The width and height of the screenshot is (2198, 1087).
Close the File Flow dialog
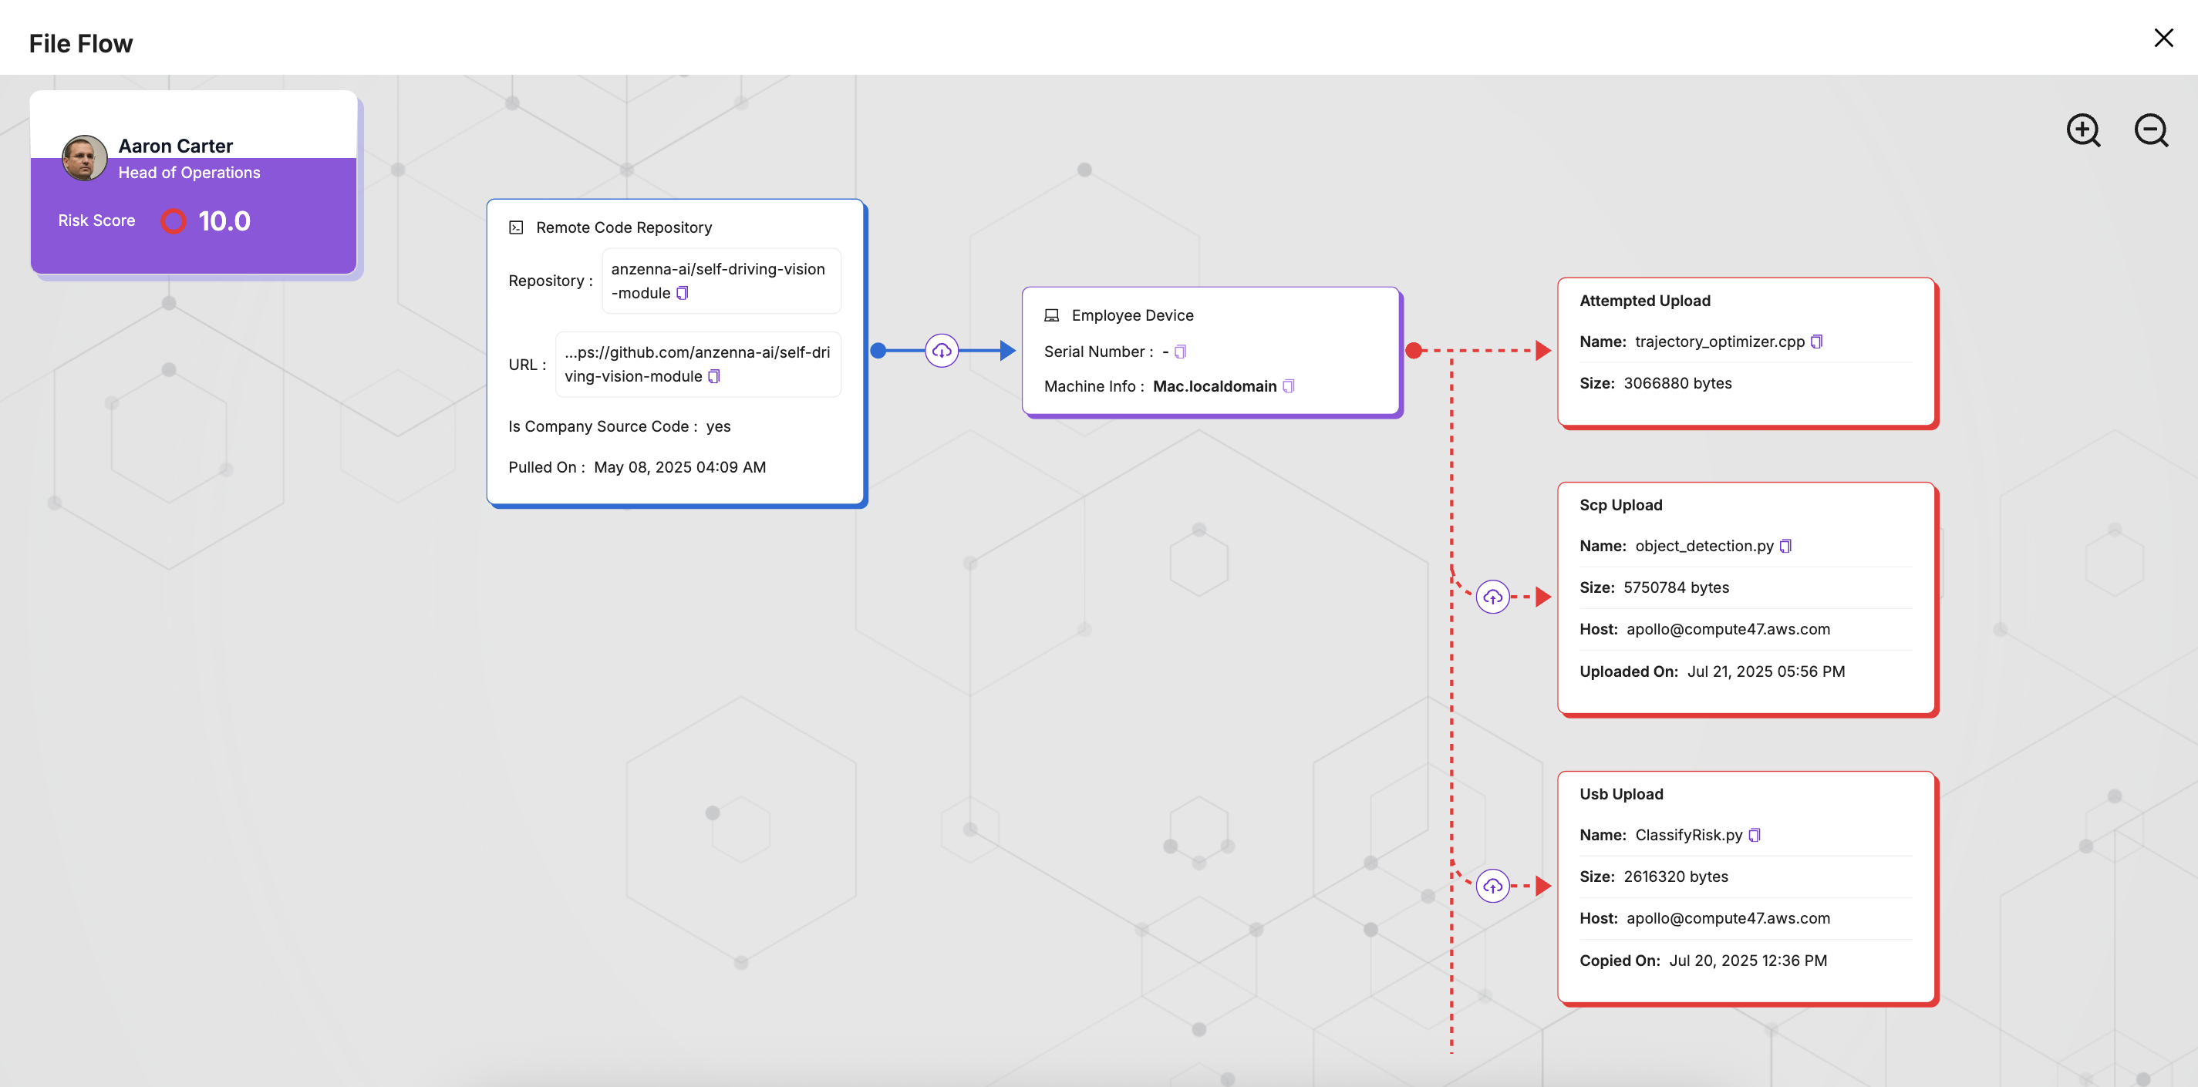click(x=2163, y=38)
